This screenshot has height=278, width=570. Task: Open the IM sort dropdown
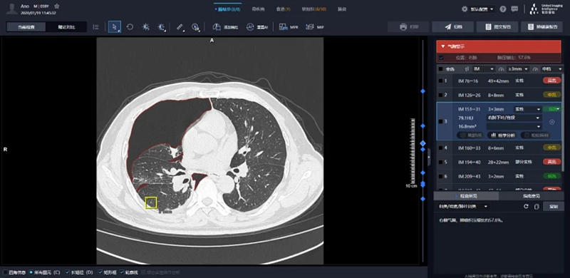pyautogui.click(x=484, y=69)
